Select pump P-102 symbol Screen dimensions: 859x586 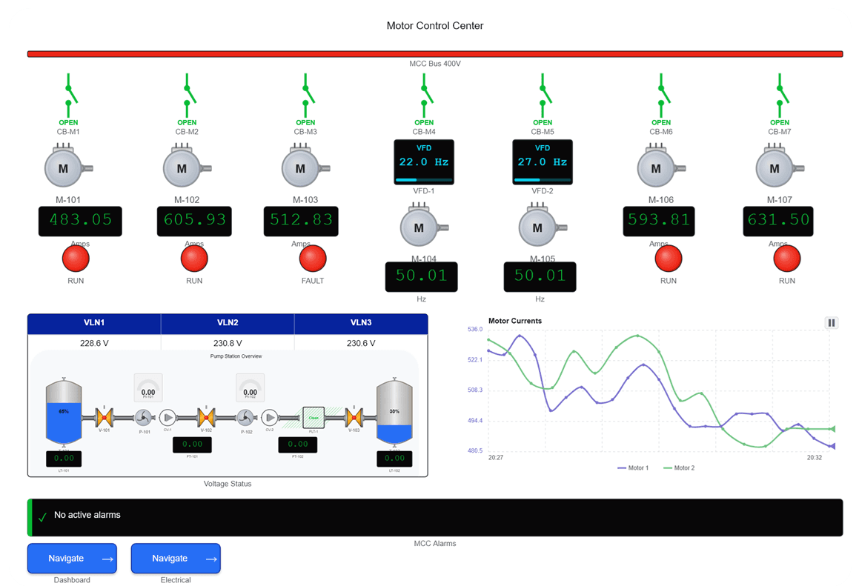245,418
